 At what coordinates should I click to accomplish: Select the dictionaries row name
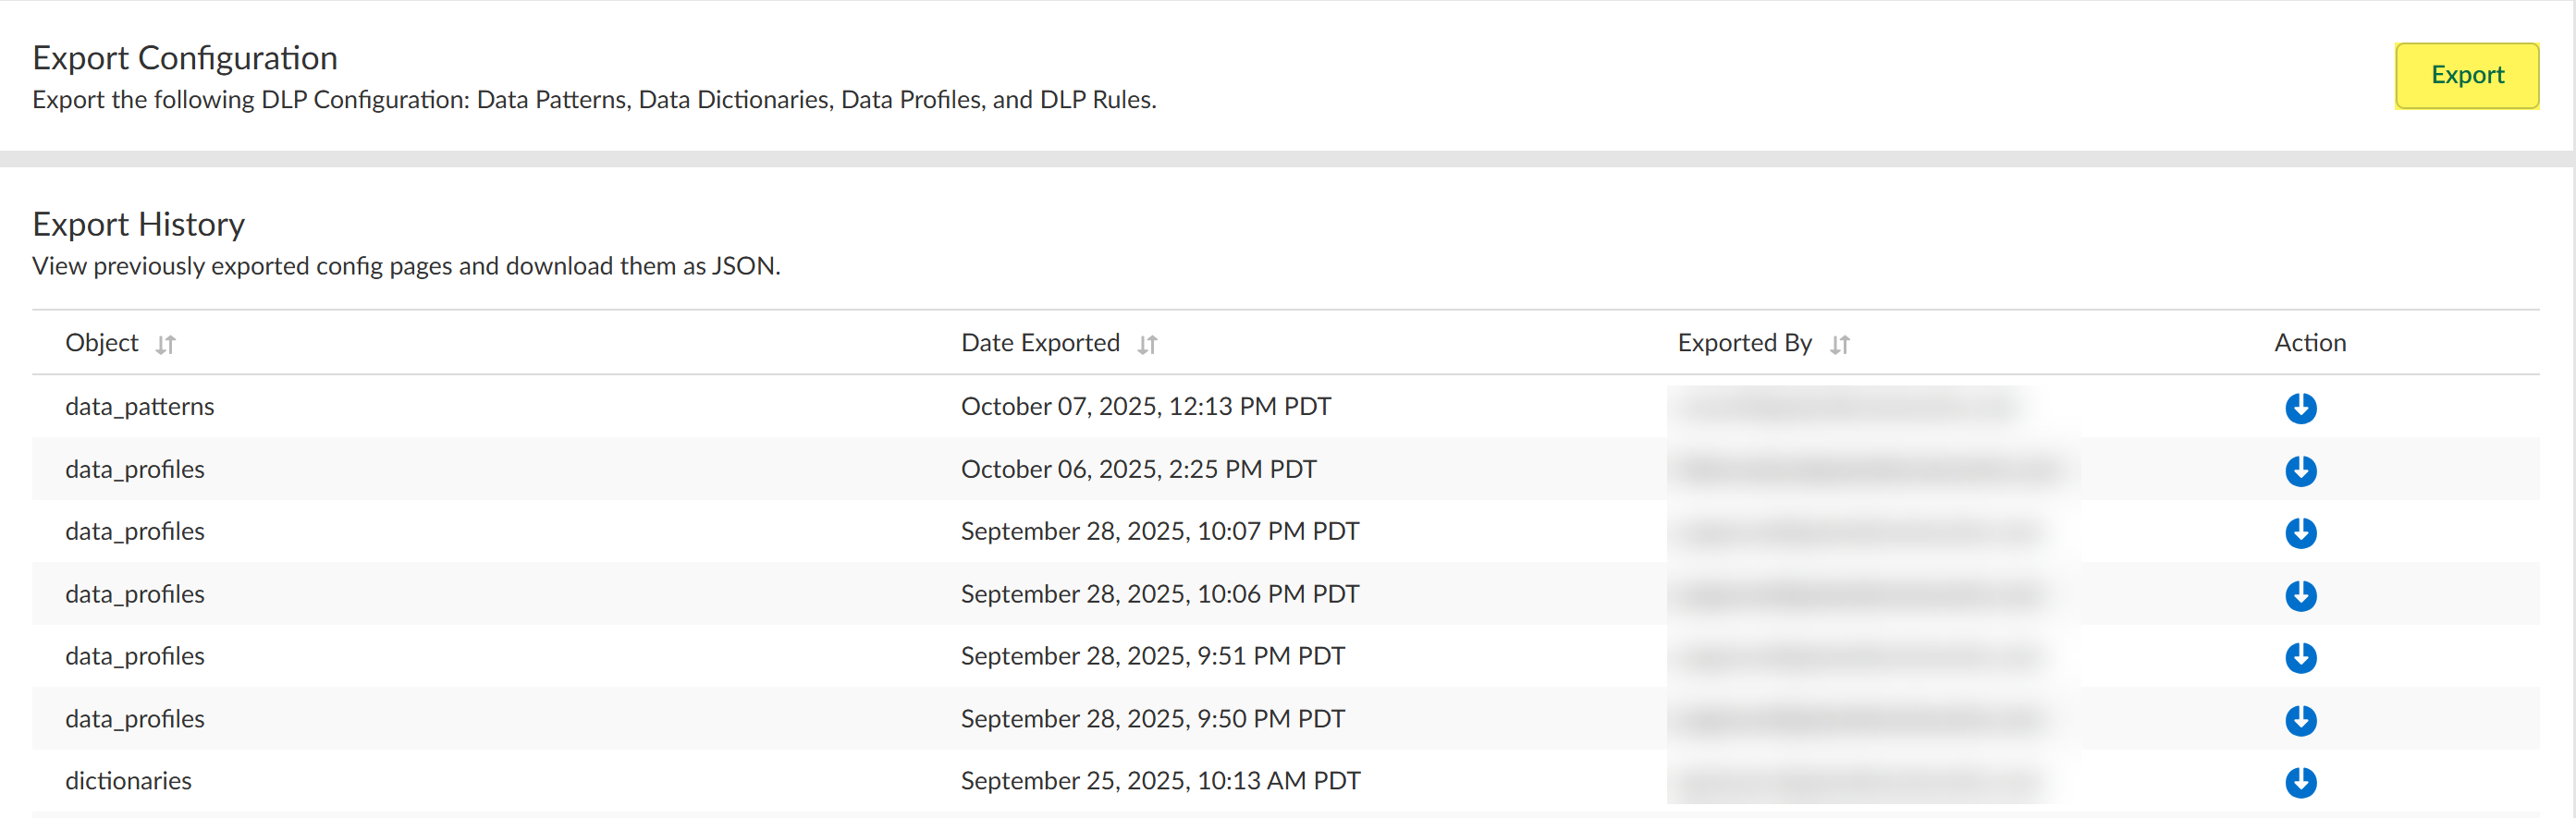(129, 781)
